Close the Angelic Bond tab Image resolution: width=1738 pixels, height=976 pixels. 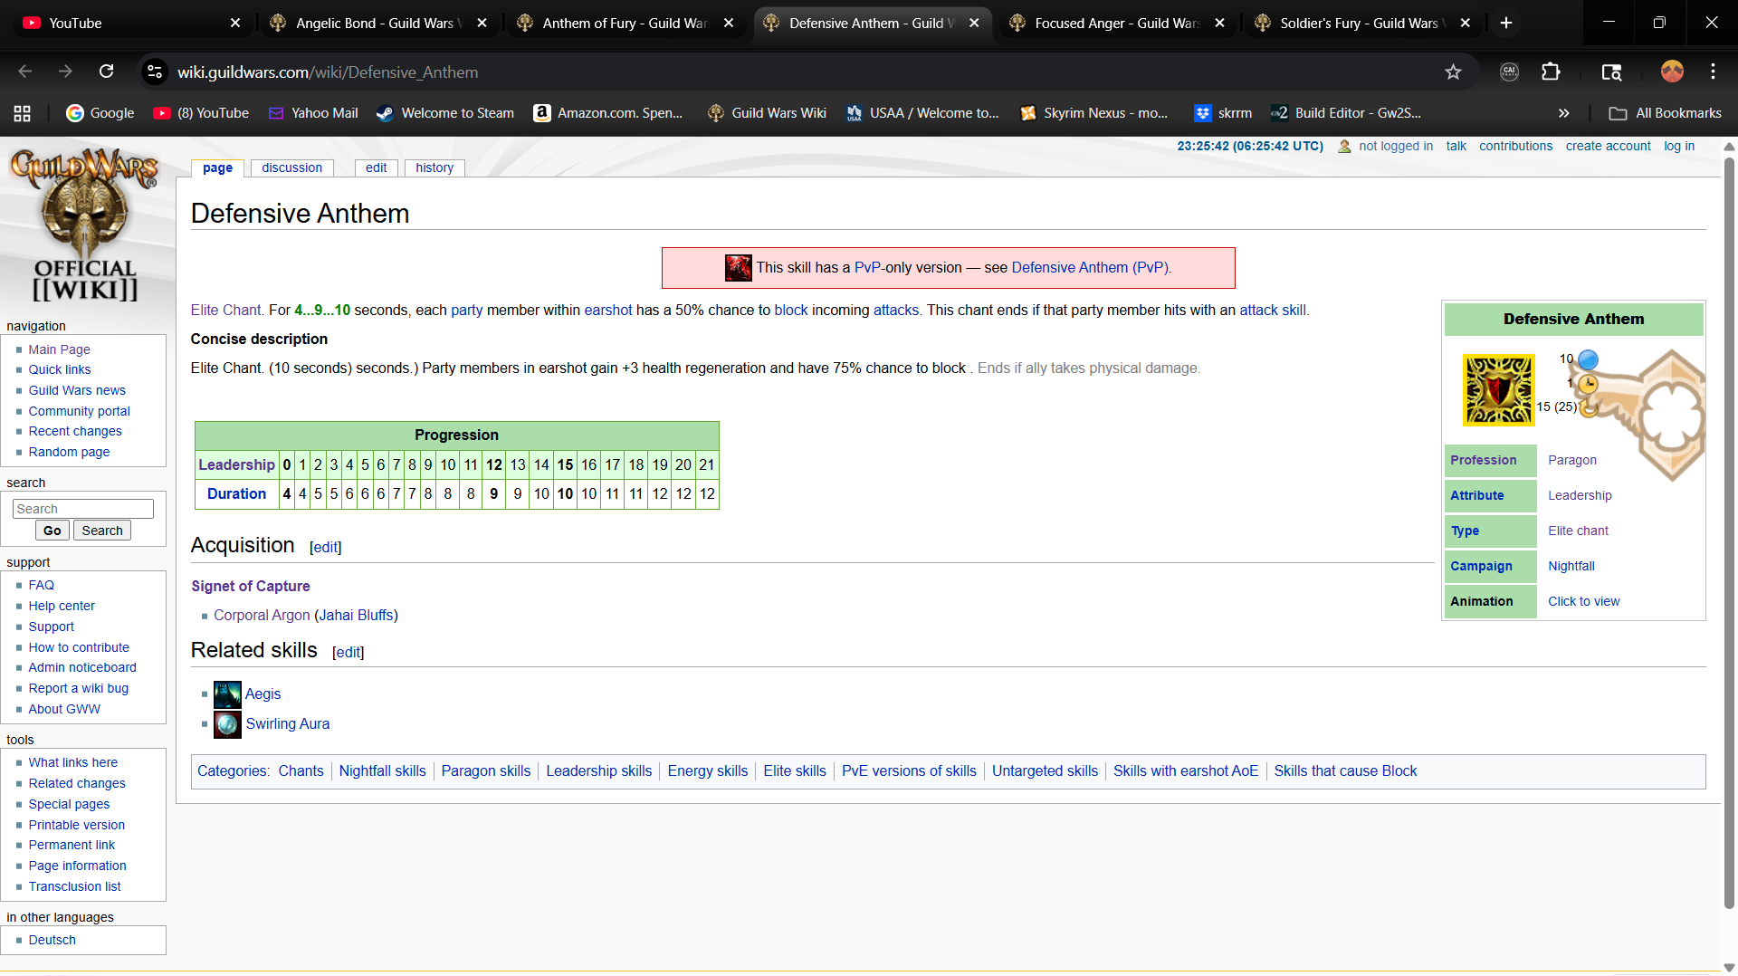click(x=482, y=23)
